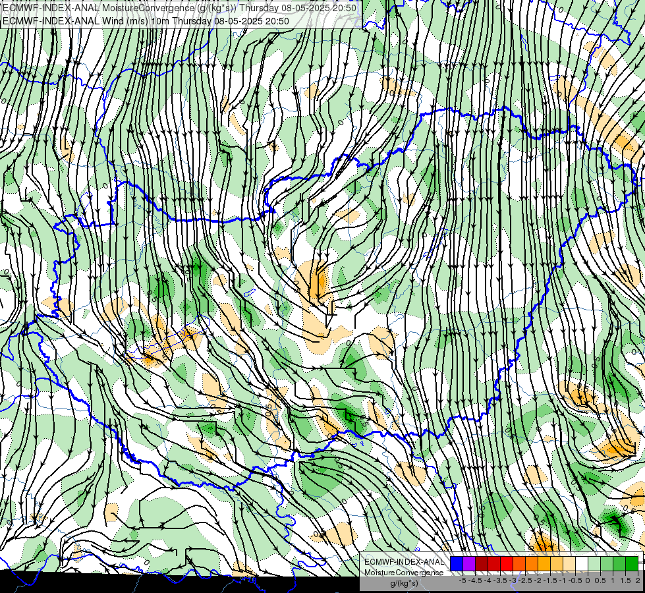Click the '1.5' legend scale value

(625, 580)
